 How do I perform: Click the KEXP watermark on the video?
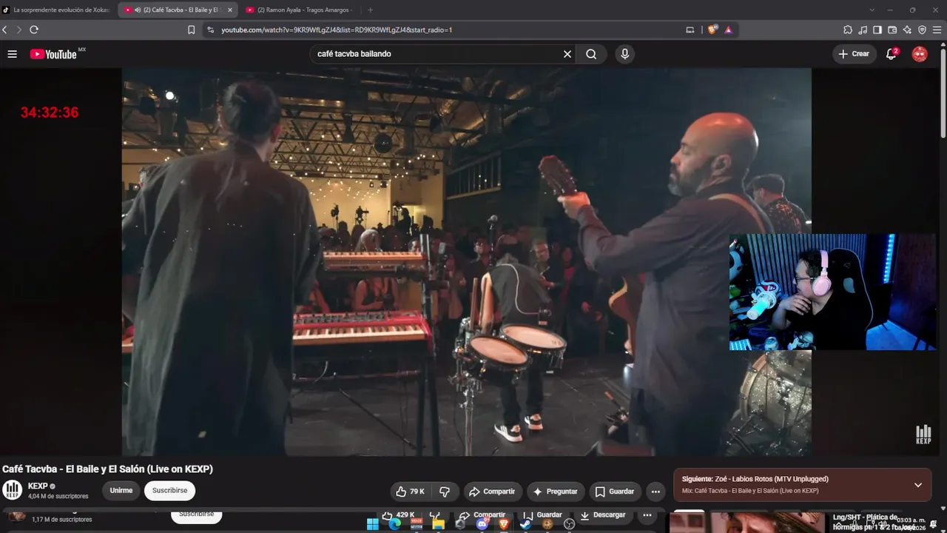923,435
